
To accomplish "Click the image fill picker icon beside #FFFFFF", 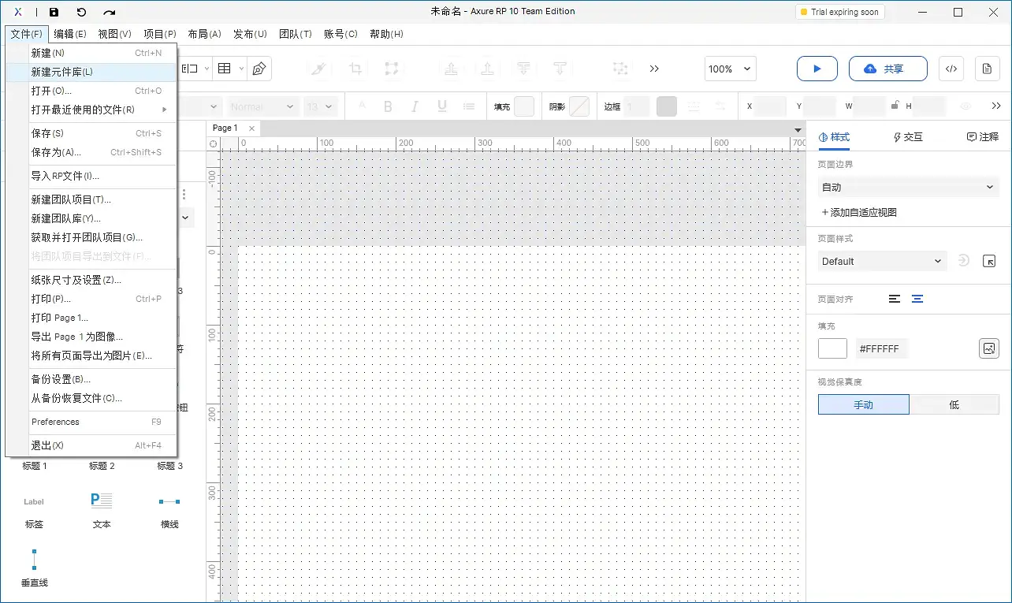I will (989, 348).
